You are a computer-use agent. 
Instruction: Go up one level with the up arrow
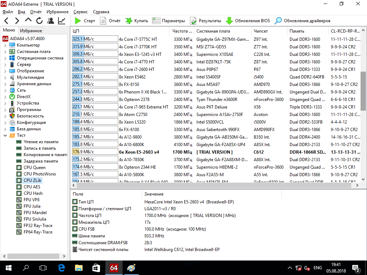[x=28, y=20]
